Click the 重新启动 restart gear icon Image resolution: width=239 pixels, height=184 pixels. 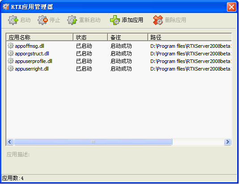pyautogui.click(x=72, y=20)
